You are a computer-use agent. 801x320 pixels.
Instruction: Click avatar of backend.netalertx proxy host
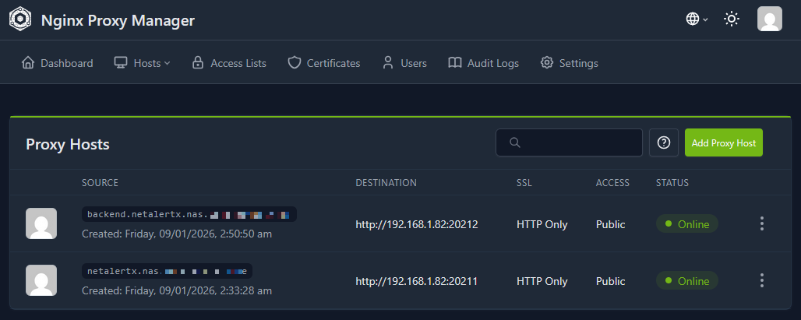(x=41, y=223)
